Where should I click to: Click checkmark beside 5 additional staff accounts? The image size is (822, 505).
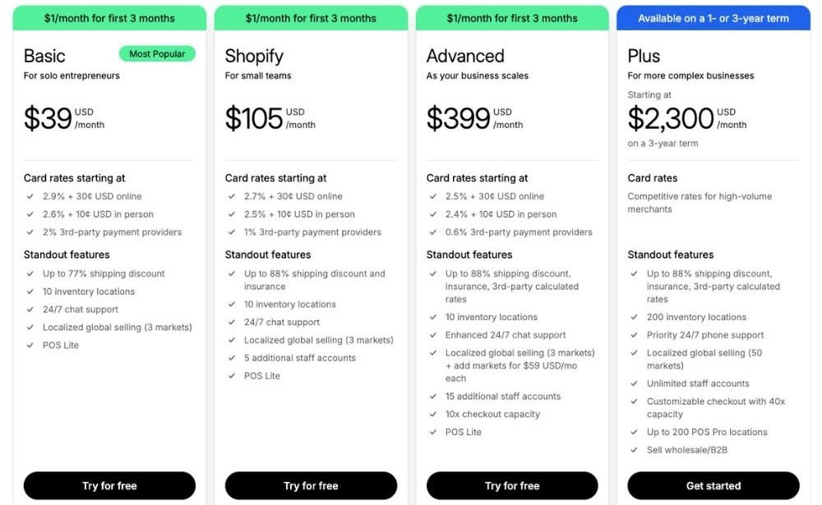(x=231, y=358)
